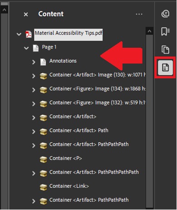Expand Container <Artifact> PathPathPathPath row
This screenshot has width=177, height=210.
pos(34,173)
